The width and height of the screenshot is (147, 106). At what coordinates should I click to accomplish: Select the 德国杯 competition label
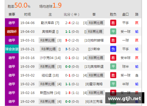(12, 32)
